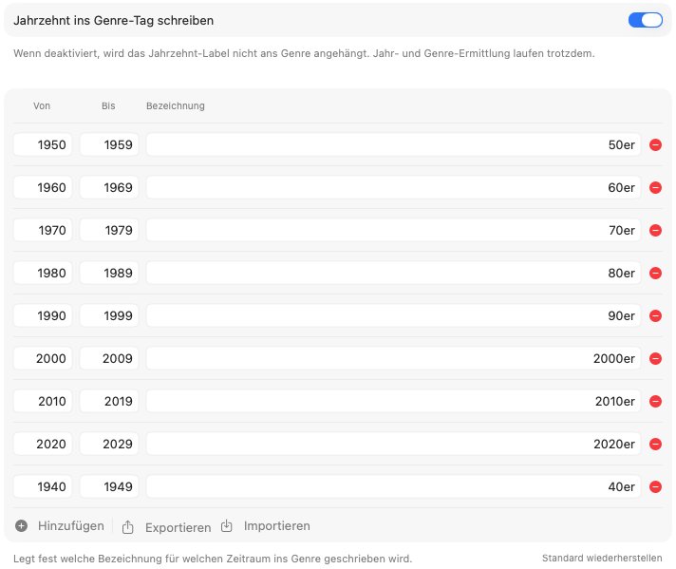Remove the 70er decade entry

pyautogui.click(x=655, y=231)
